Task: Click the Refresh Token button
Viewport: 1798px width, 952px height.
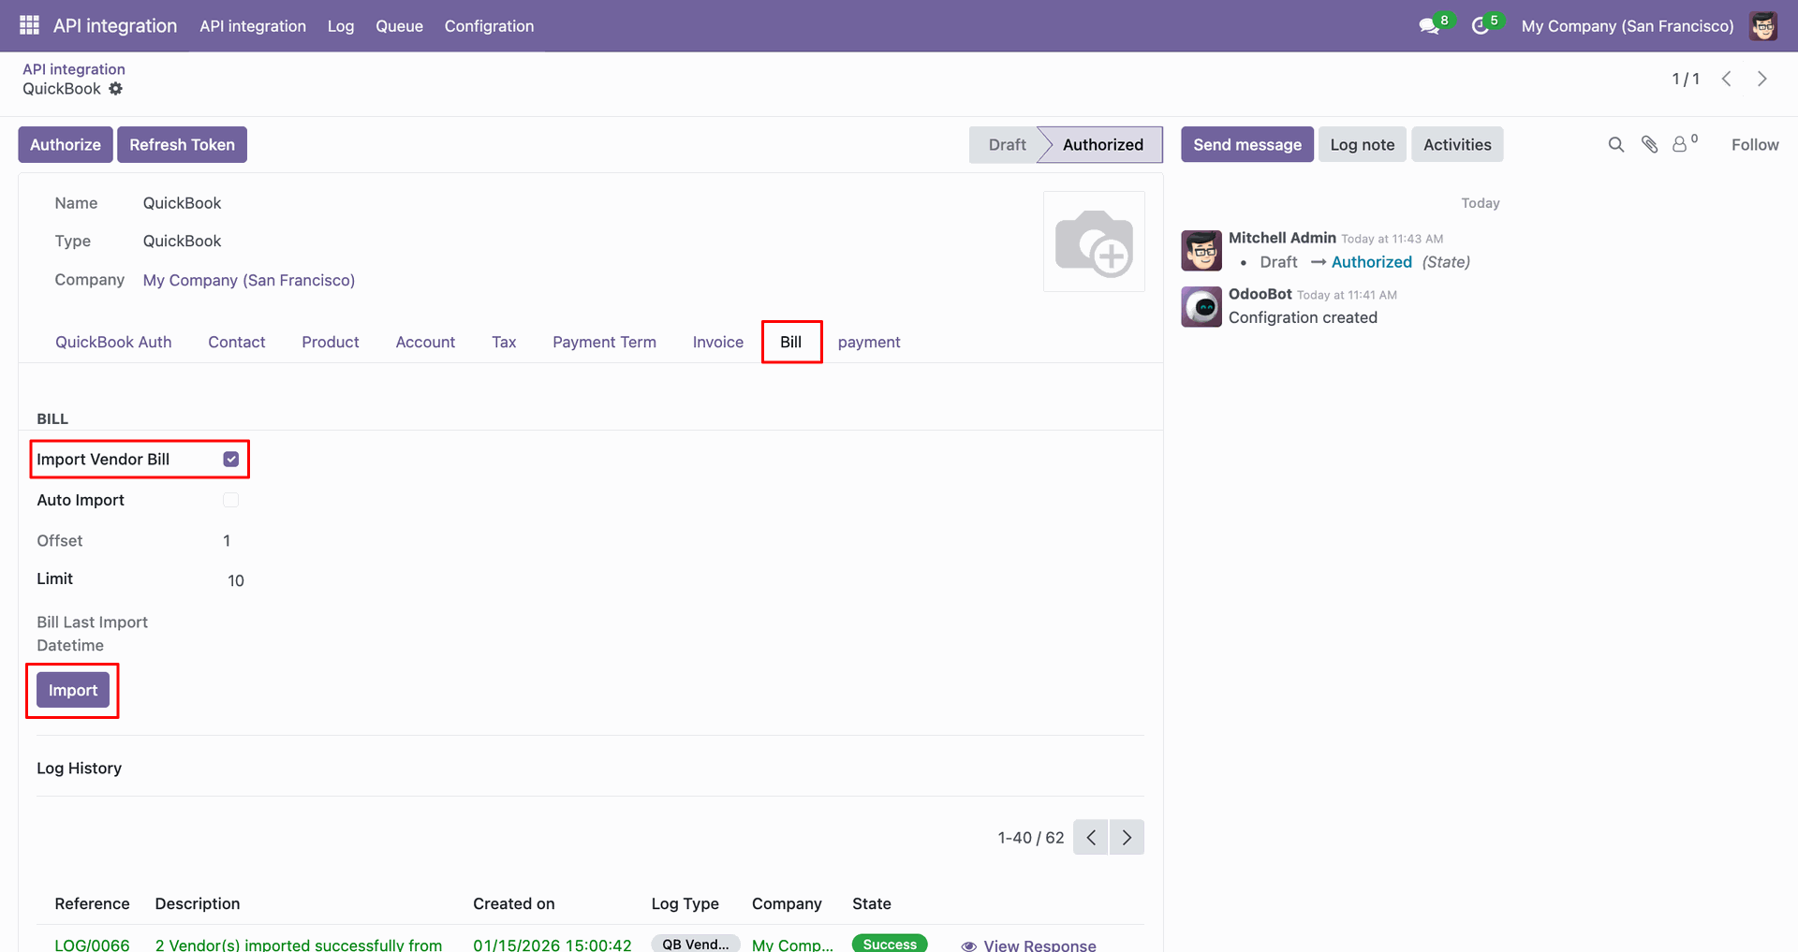Action: click(183, 144)
